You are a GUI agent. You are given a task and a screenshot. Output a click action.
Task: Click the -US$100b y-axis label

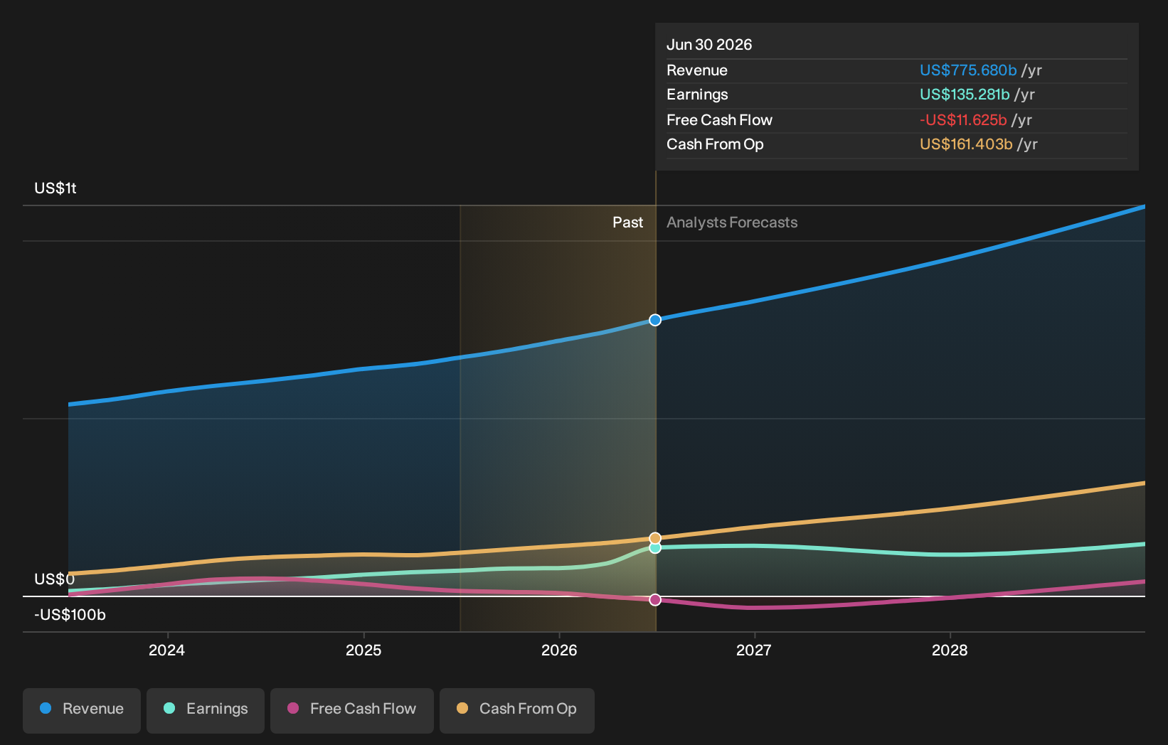pyautogui.click(x=70, y=615)
